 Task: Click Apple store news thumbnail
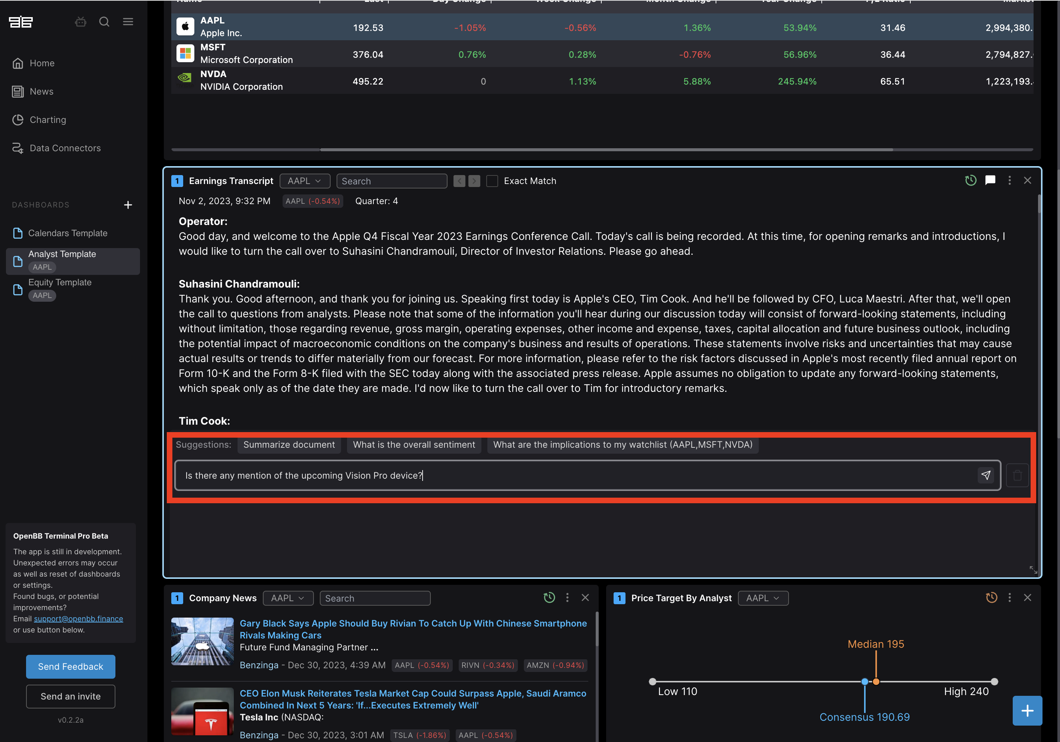point(202,641)
